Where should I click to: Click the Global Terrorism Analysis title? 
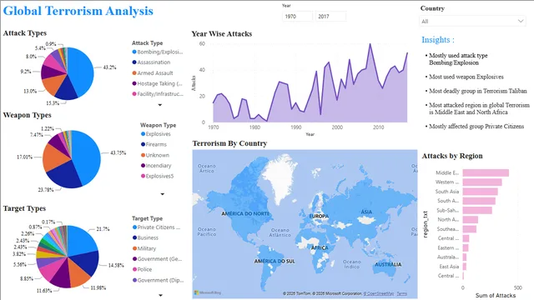(78, 11)
